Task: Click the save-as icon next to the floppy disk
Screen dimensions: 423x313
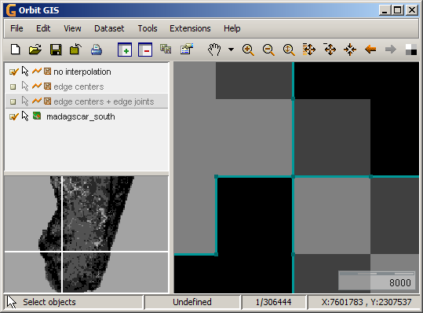Action: [x=76, y=50]
